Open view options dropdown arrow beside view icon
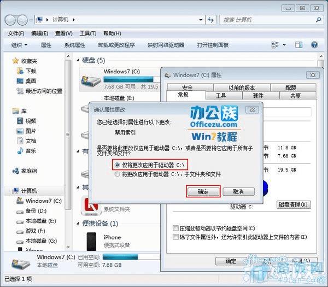Screen dimensions: 328x287 (x=284, y=45)
